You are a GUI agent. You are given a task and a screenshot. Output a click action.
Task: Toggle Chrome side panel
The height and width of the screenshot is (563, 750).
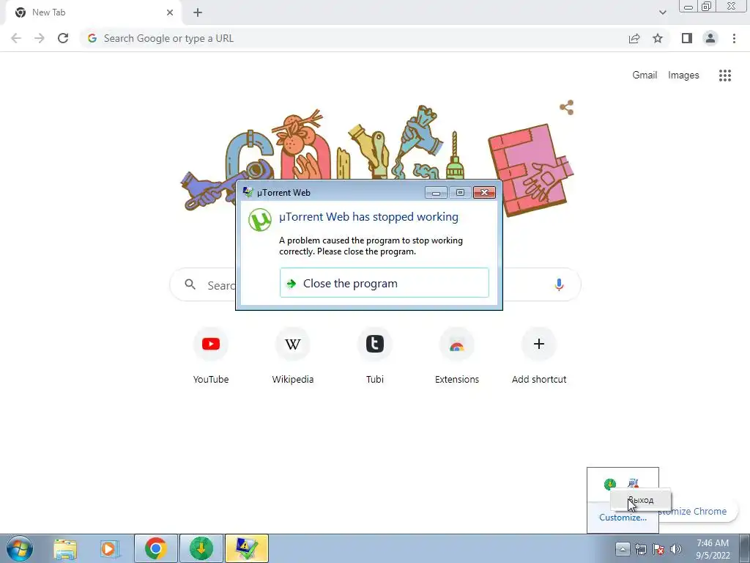687,38
